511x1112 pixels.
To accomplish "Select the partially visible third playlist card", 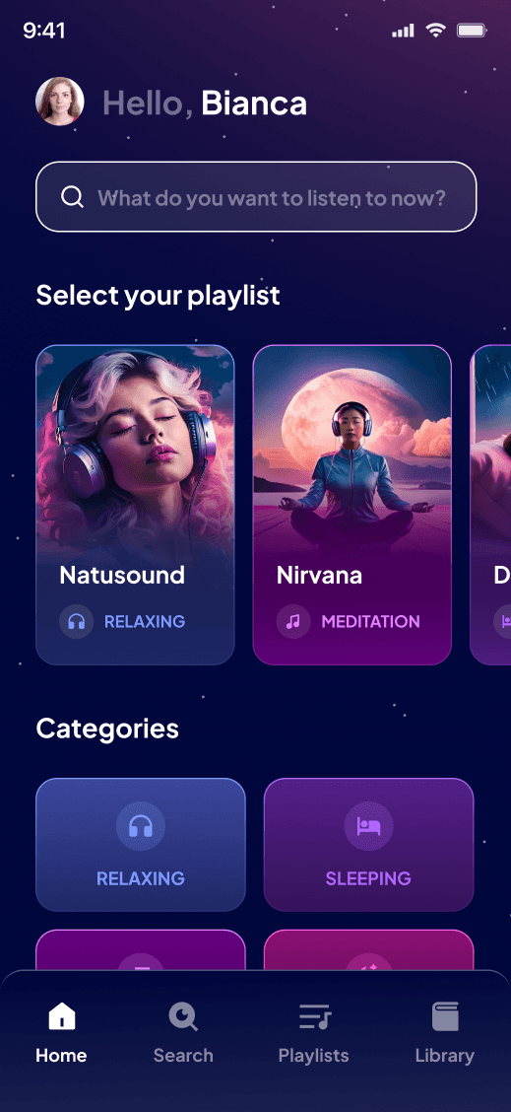I will [490, 505].
